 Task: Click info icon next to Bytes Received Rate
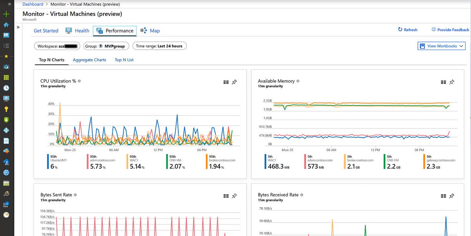(302, 195)
